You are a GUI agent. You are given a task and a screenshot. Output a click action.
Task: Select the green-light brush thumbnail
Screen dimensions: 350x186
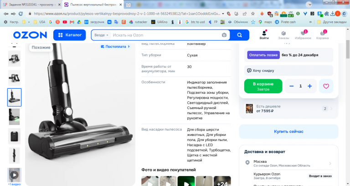(x=14, y=117)
